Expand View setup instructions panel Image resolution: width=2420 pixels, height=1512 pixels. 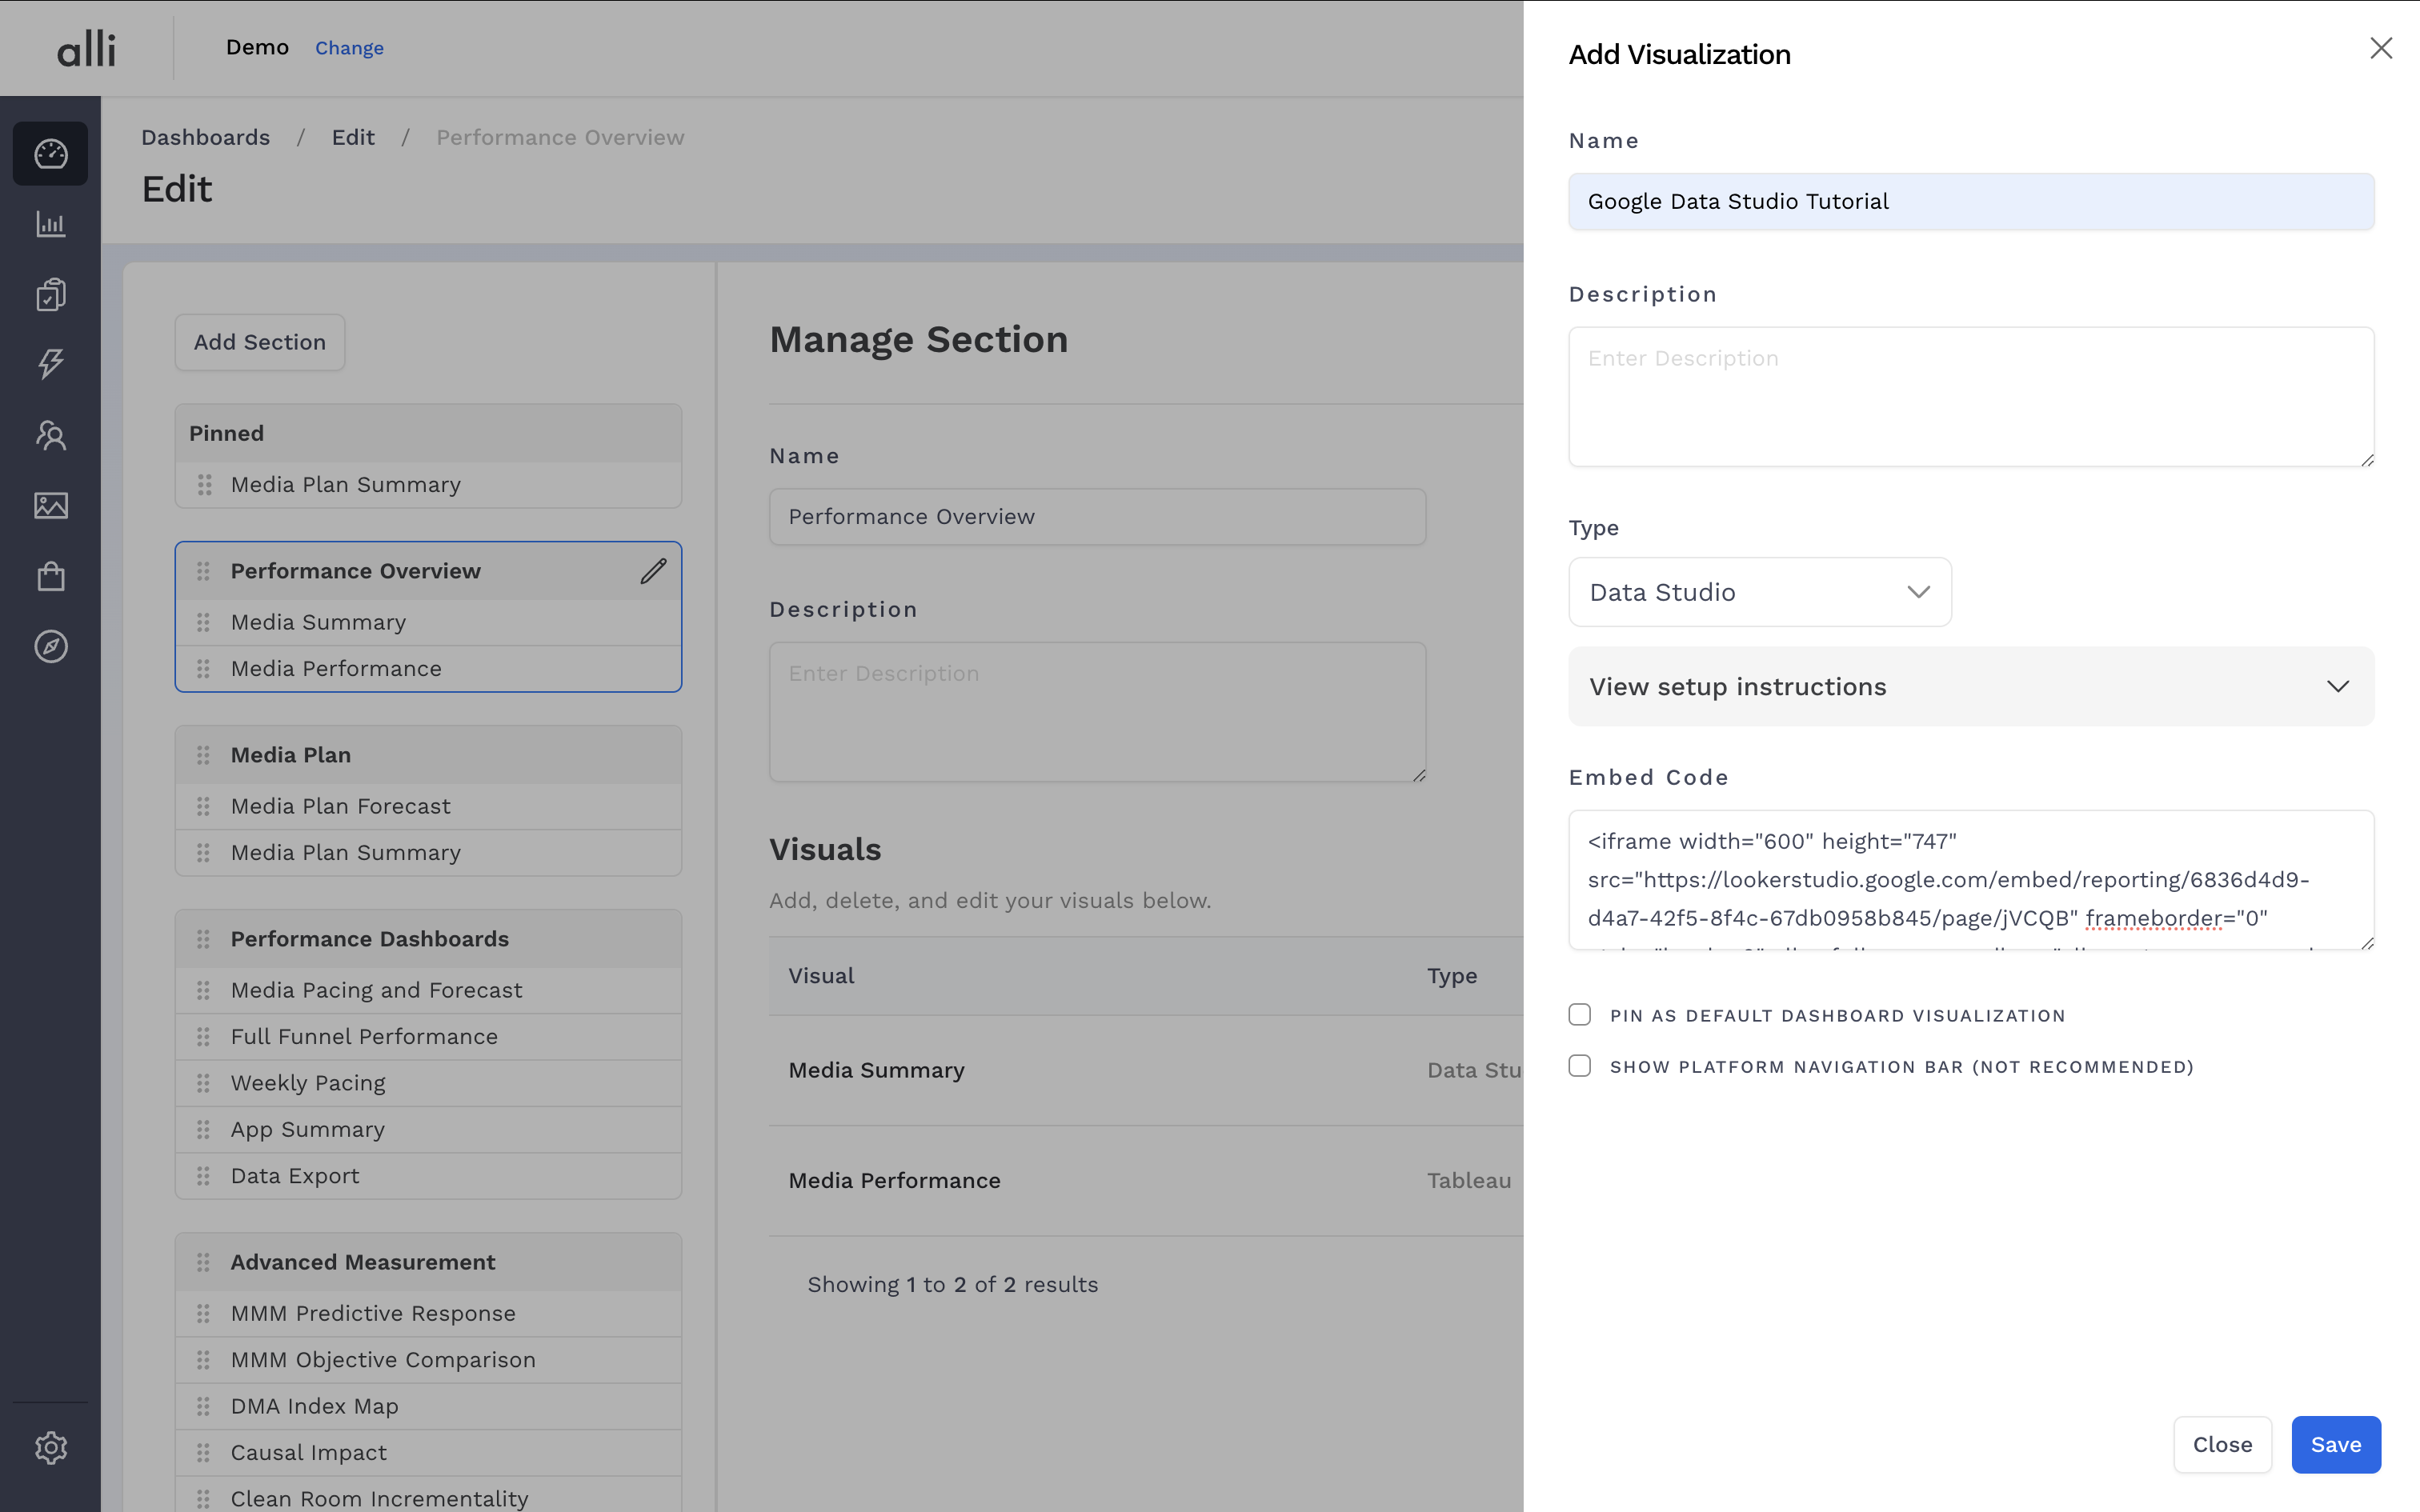1970,687
